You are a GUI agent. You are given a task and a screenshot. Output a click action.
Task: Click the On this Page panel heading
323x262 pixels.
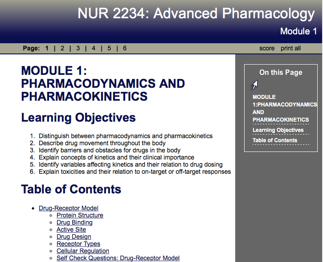[x=281, y=73]
